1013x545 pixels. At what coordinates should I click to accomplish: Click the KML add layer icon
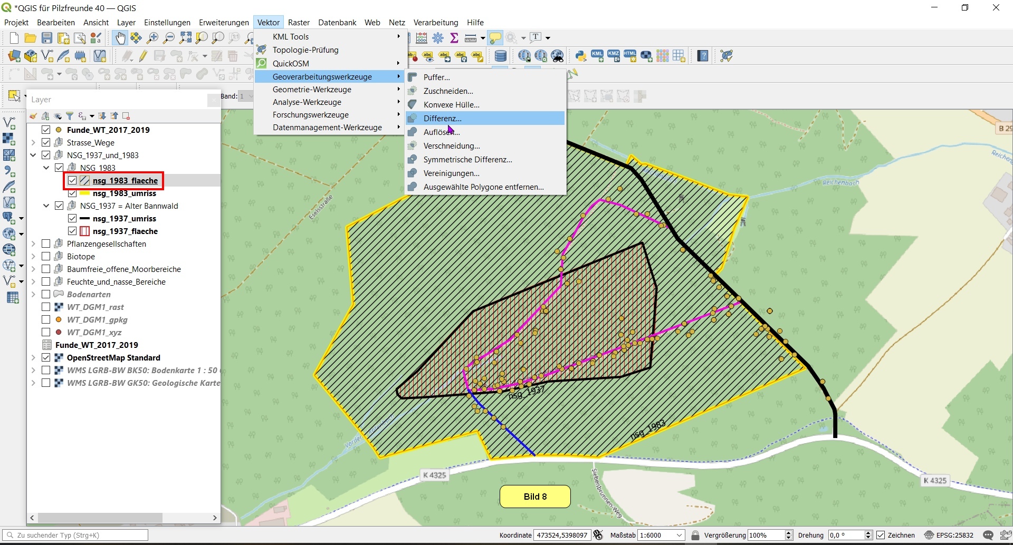coord(597,56)
